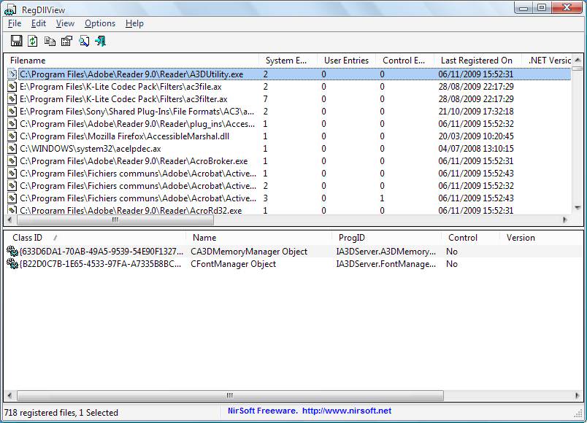Click the Exit toolbar icon
The image size is (587, 423).
click(x=101, y=42)
